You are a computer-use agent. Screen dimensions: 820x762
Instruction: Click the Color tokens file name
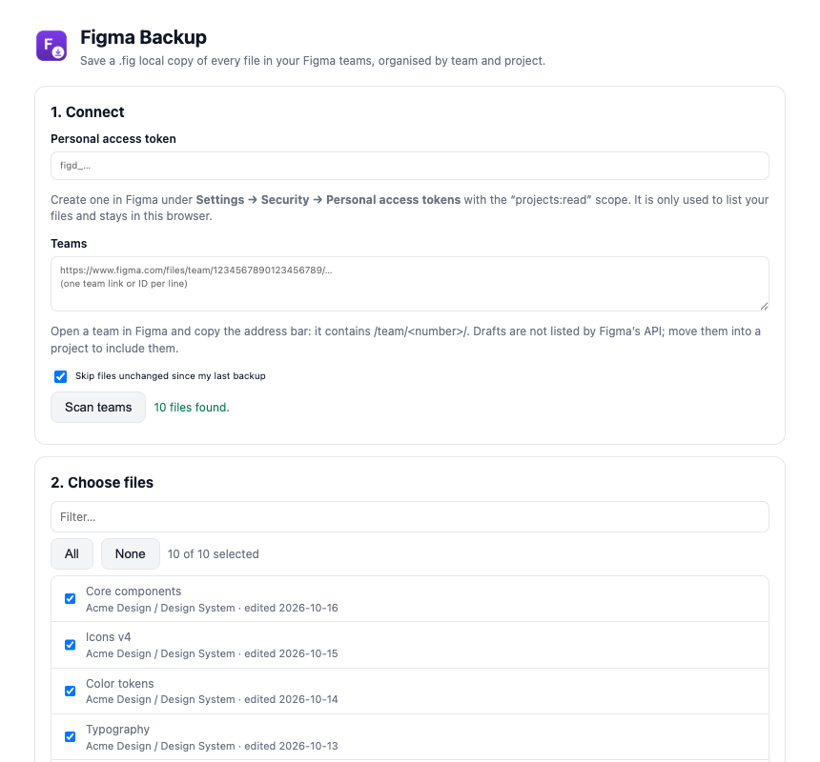tap(120, 684)
